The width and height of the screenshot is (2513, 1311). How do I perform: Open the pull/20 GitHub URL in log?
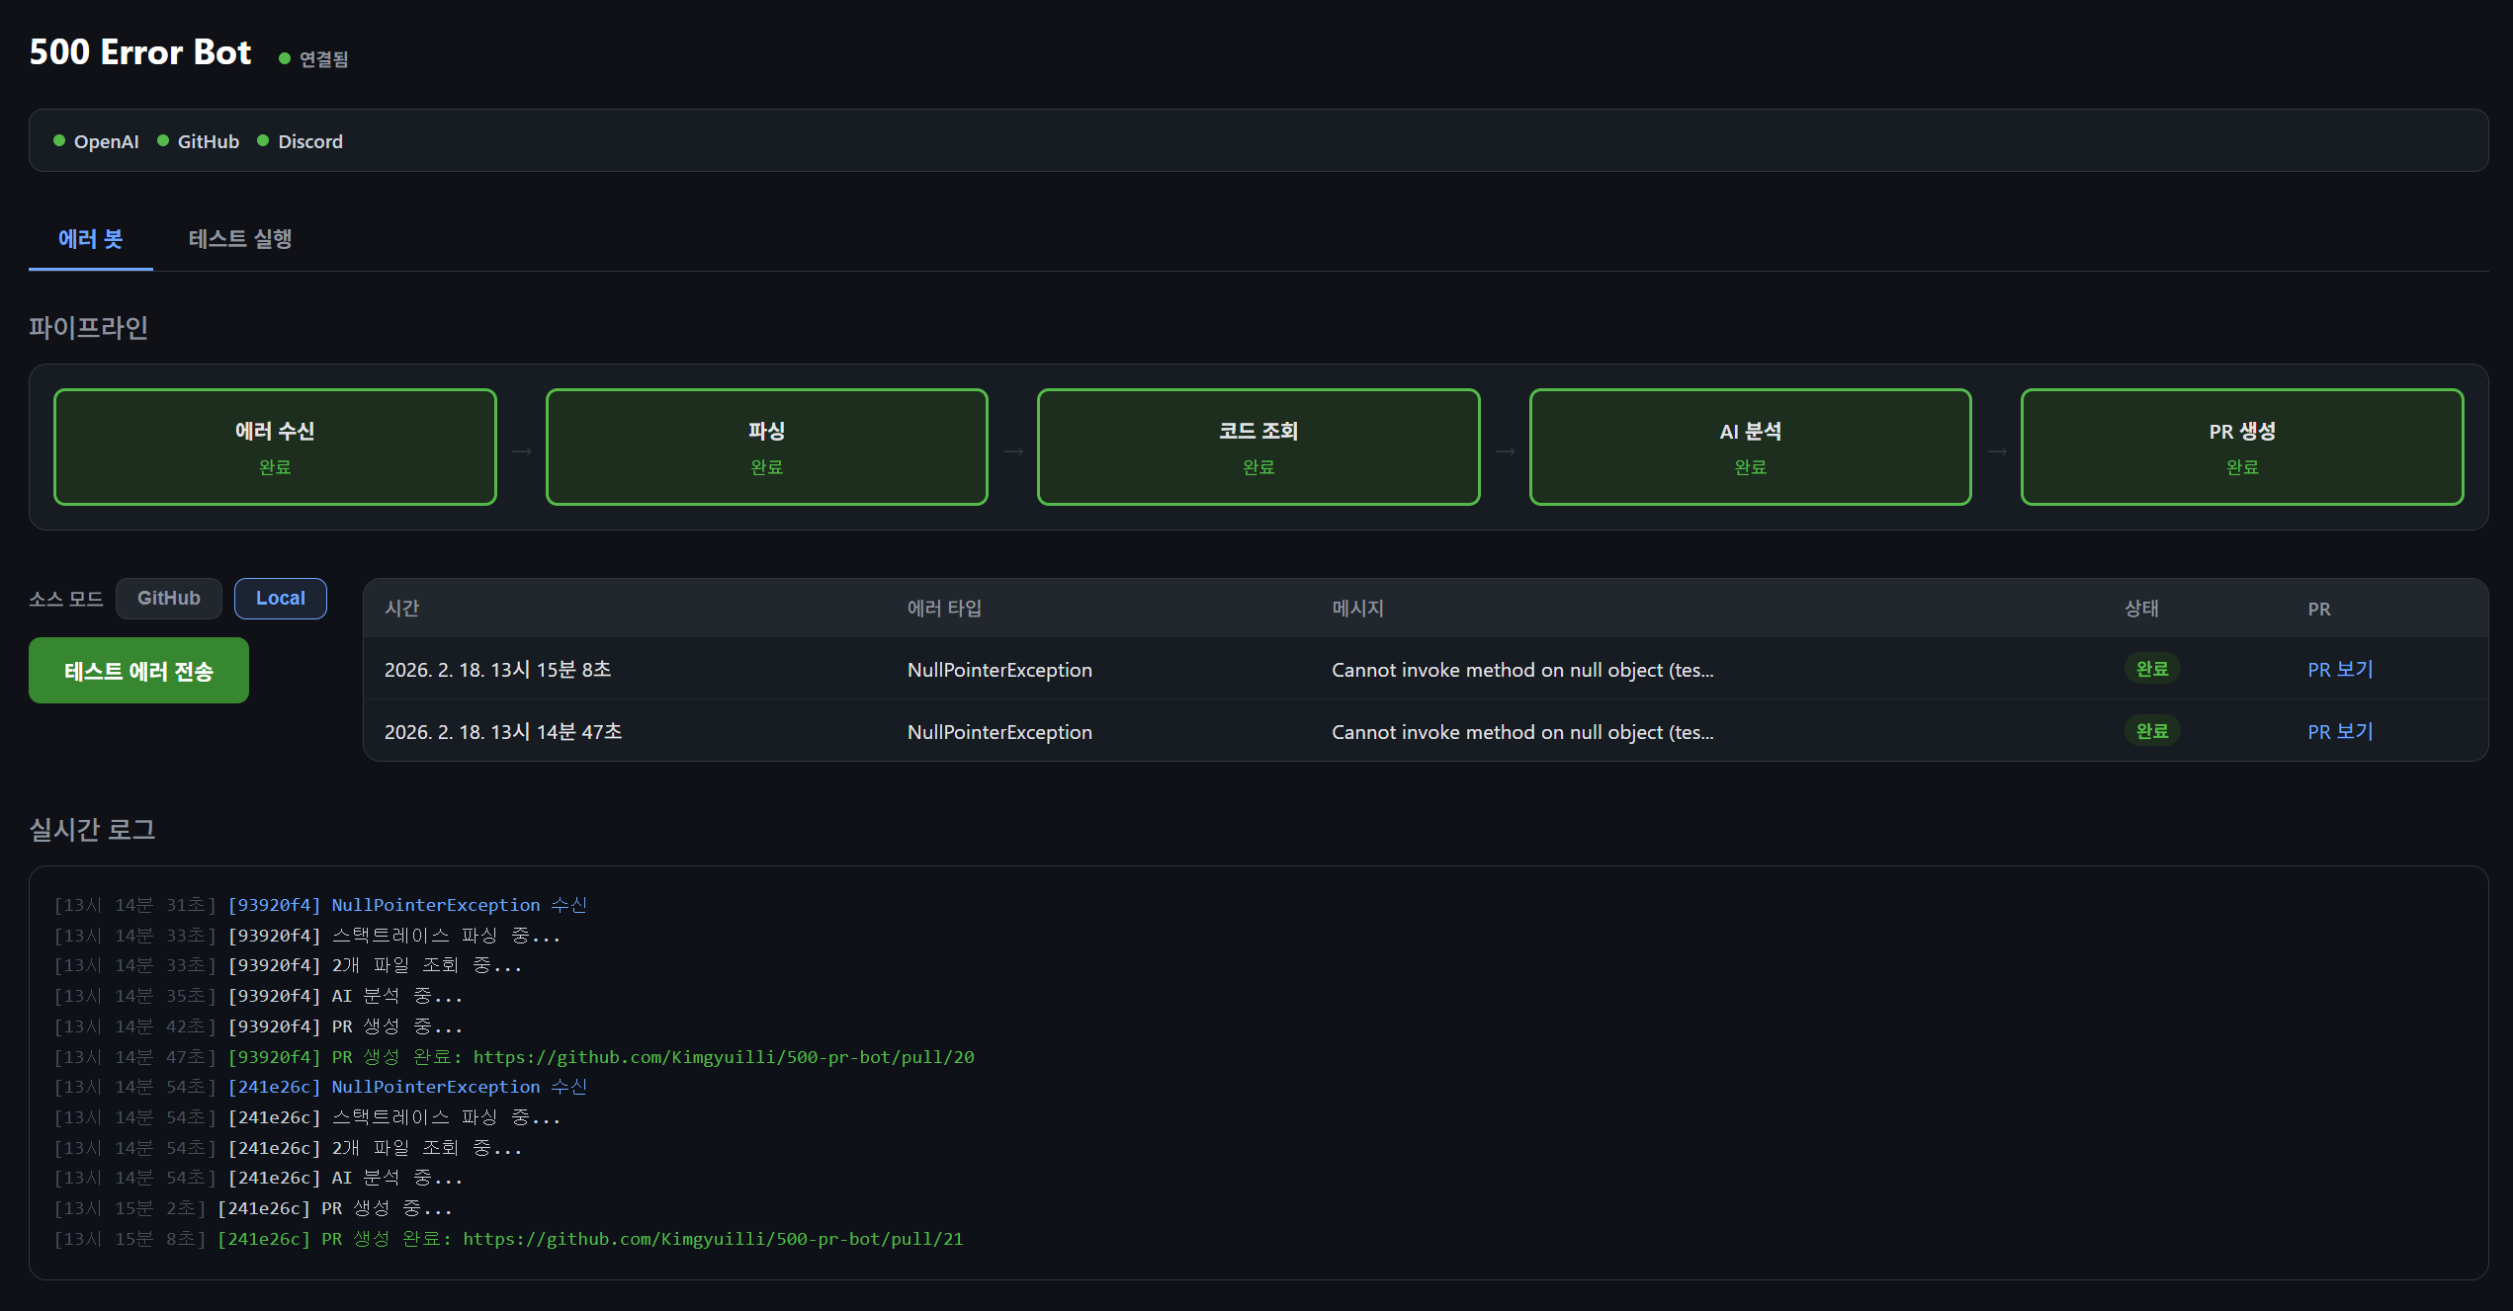click(x=724, y=1057)
